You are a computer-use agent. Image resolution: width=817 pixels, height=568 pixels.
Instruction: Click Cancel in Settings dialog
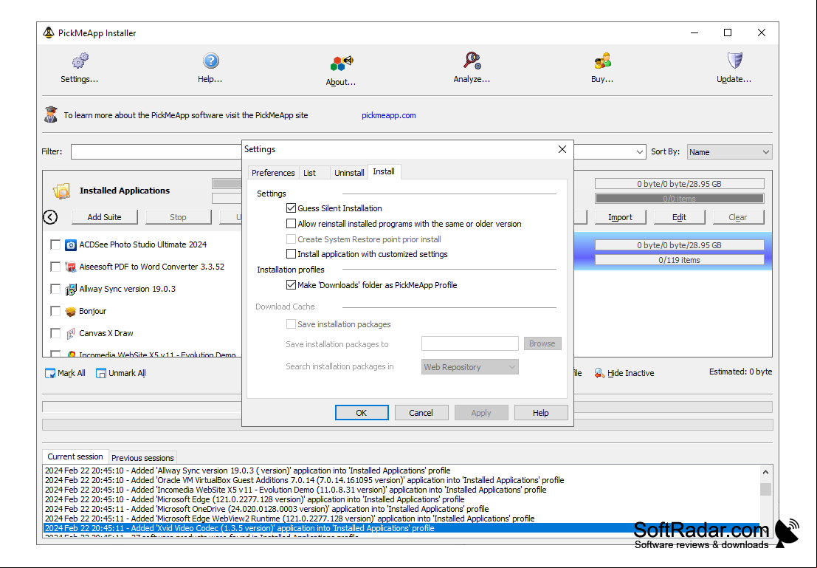421,413
